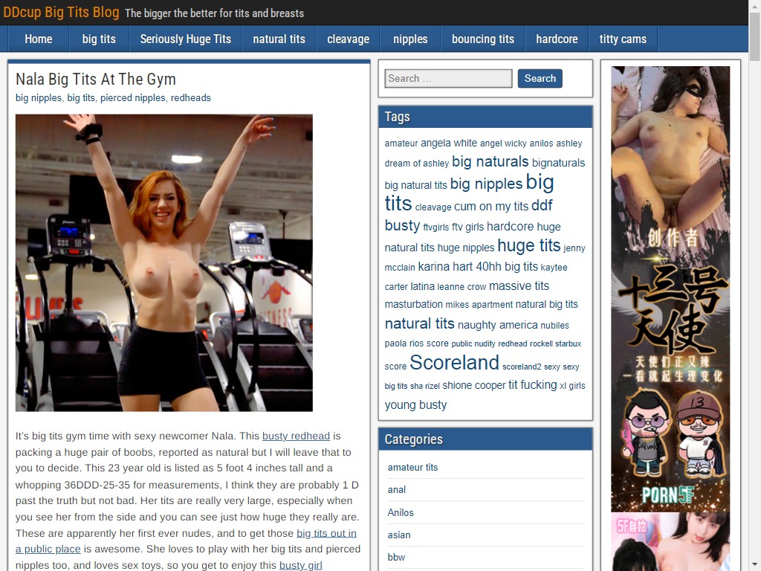Open the post title about Nala
This screenshot has width=761, height=571.
tap(96, 79)
